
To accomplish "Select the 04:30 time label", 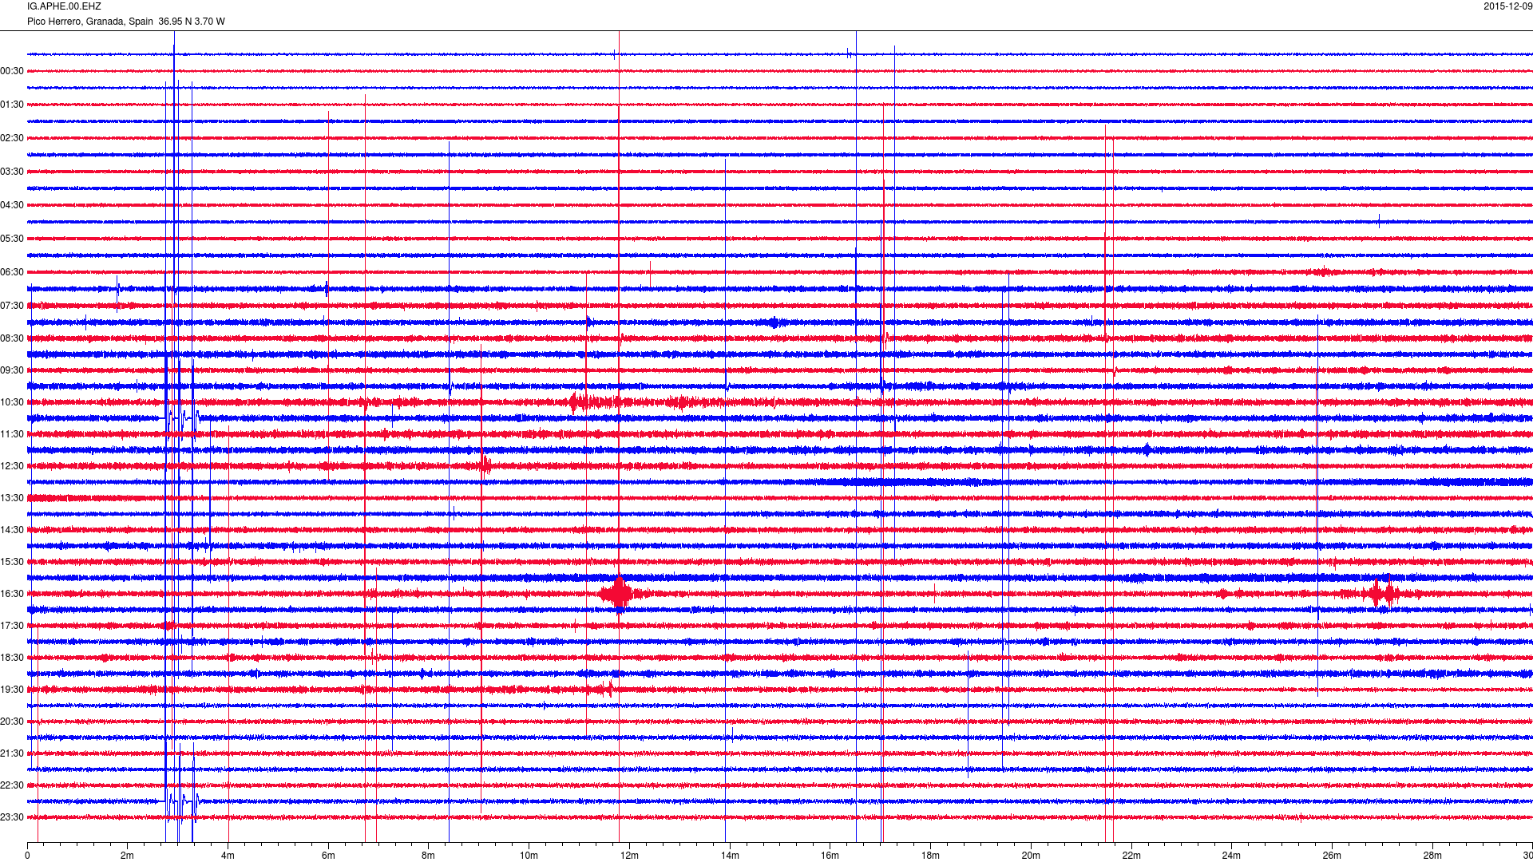I will click(12, 205).
